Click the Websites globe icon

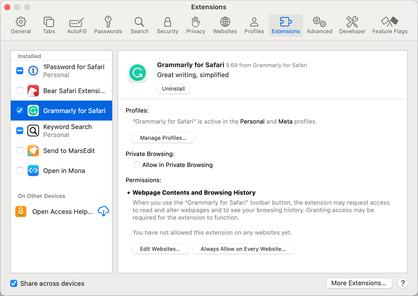tap(225, 22)
